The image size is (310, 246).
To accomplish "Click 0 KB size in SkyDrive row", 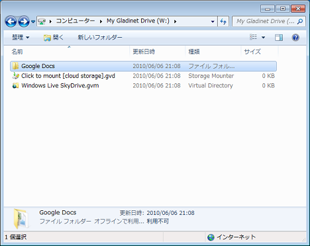I will 268,85.
